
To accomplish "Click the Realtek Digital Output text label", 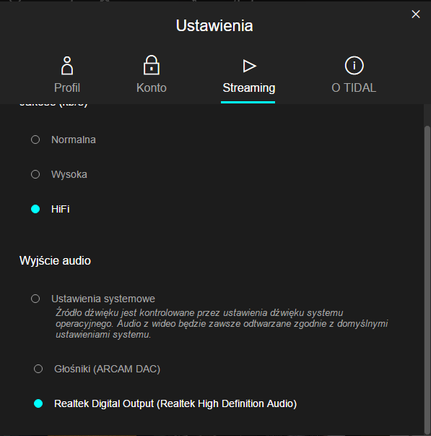I will (175, 403).
